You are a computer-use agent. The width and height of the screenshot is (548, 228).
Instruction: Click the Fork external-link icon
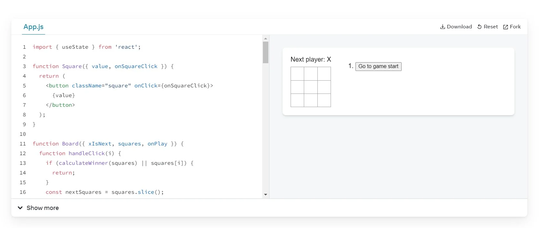pos(505,27)
